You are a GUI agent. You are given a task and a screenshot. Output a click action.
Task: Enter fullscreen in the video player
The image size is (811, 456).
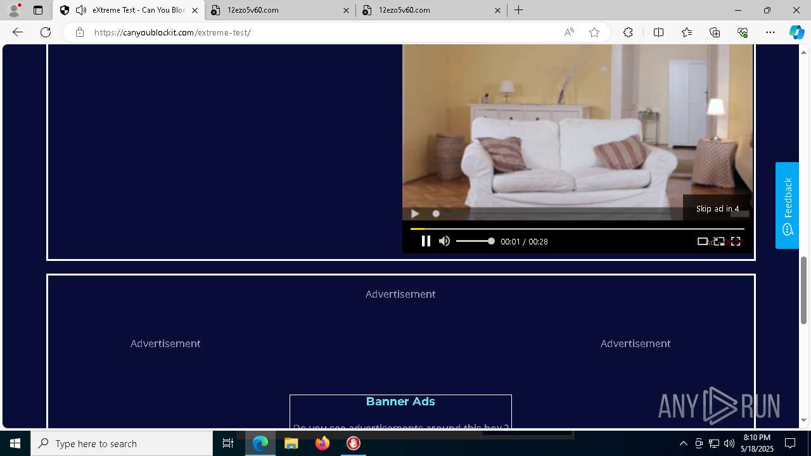tap(736, 241)
